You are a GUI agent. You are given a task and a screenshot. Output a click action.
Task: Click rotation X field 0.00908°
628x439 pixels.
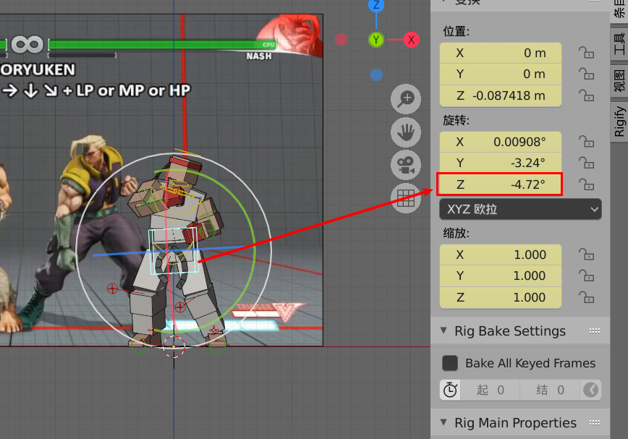click(501, 142)
